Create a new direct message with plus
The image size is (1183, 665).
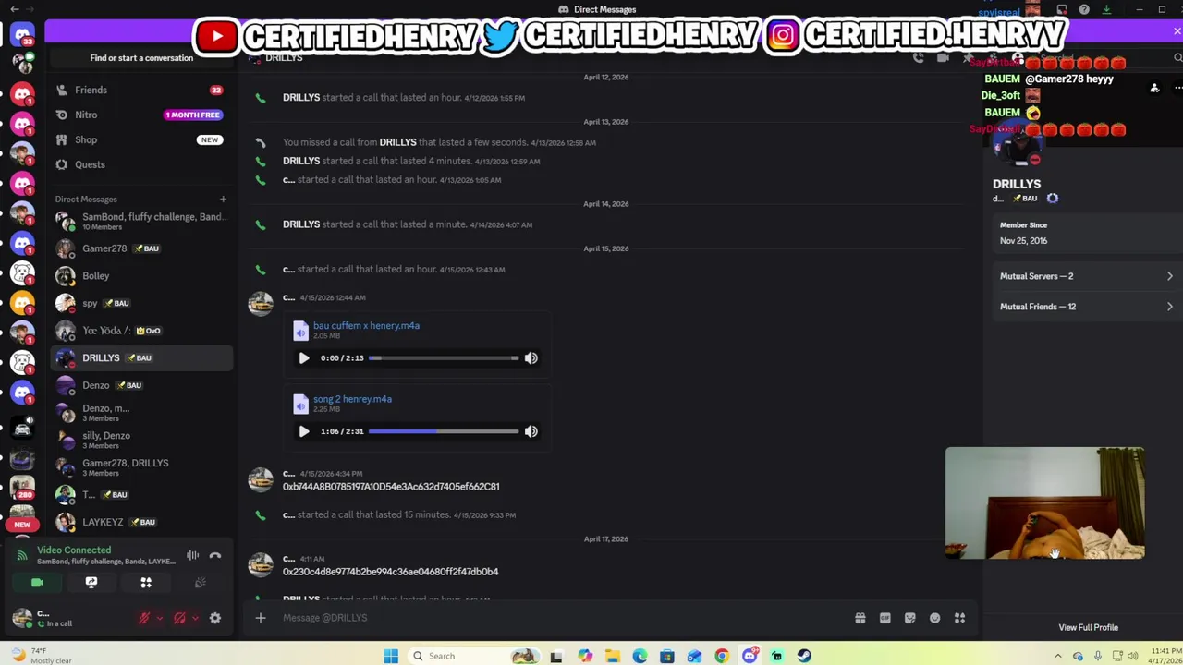pyautogui.click(x=223, y=199)
